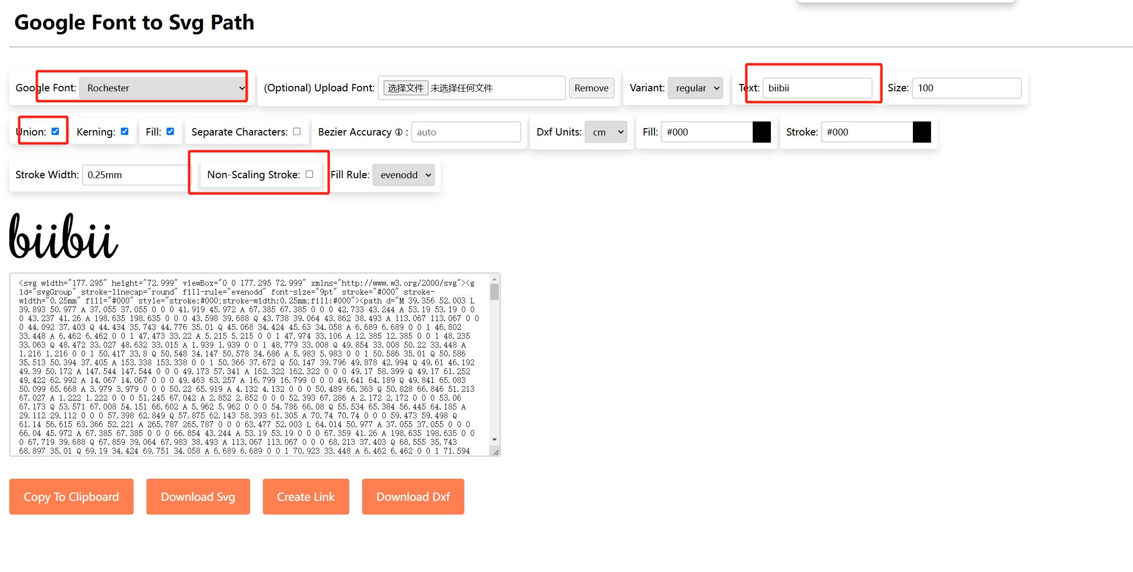Click the Text input containing biibii
Image resolution: width=1133 pixels, height=572 pixels.
(817, 88)
